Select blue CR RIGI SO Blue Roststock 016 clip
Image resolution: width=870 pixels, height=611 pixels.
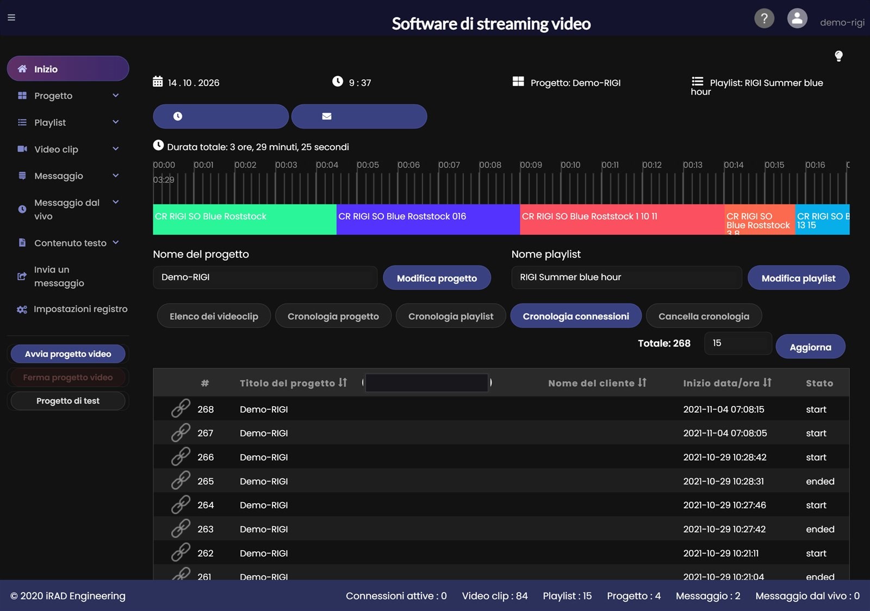point(428,219)
